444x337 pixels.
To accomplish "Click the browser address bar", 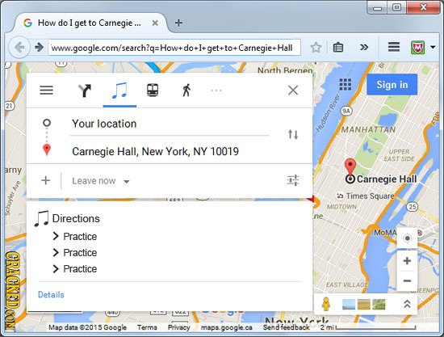I will pos(174,48).
